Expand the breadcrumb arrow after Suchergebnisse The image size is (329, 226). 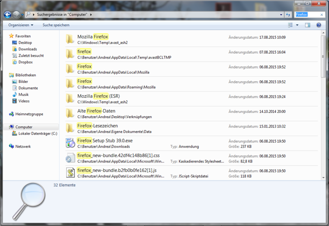coord(91,15)
